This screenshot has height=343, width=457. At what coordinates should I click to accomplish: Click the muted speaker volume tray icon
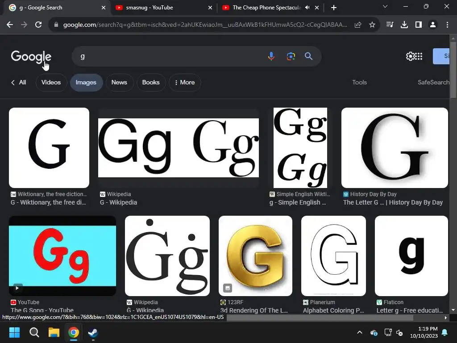pyautogui.click(x=399, y=332)
